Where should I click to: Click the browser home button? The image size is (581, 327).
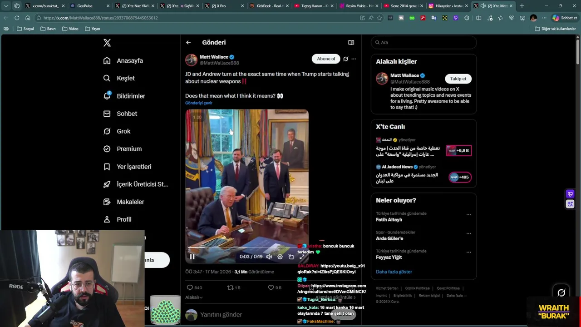click(x=28, y=18)
